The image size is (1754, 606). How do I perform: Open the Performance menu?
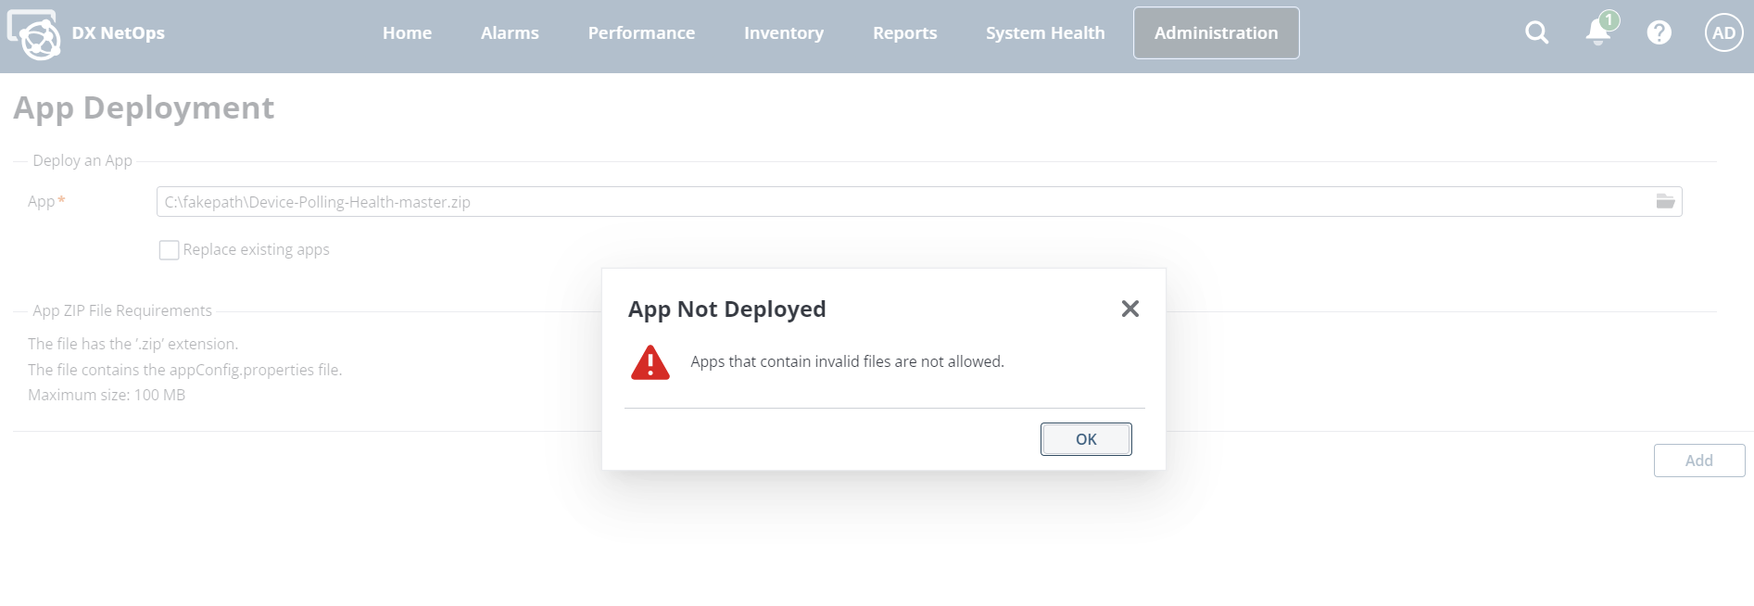coord(641,33)
